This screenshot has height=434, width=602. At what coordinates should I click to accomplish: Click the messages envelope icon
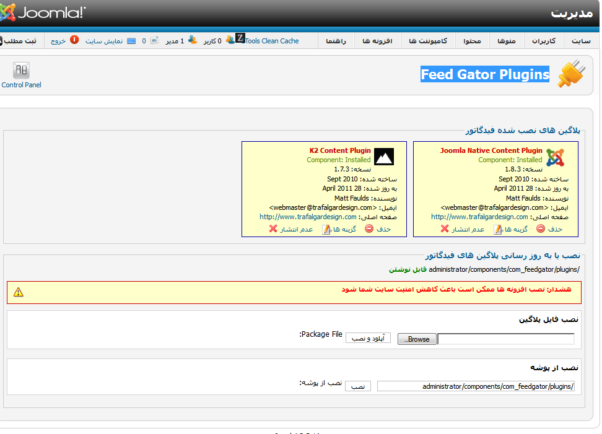154,40
